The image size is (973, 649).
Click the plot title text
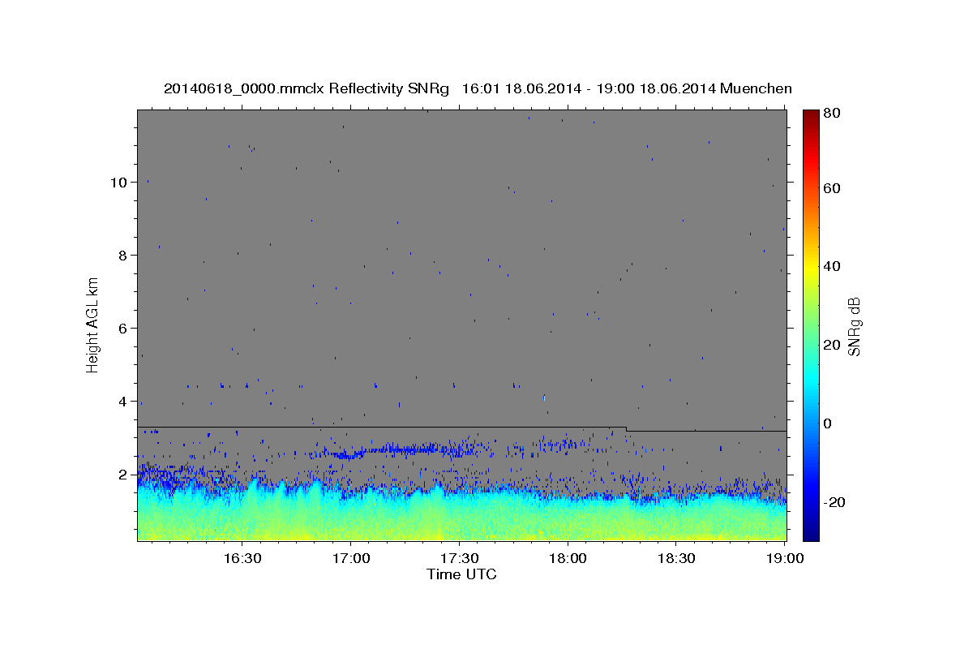[x=478, y=88]
